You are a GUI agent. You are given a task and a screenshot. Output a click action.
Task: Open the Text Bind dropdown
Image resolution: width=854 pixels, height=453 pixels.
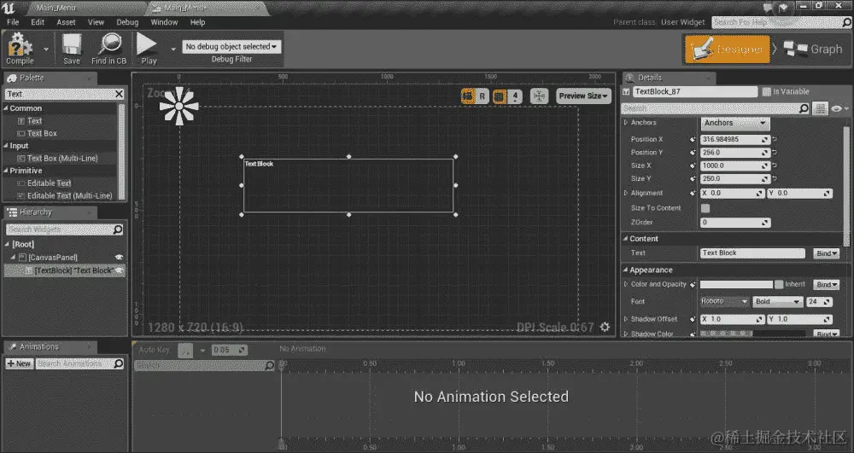coord(826,253)
